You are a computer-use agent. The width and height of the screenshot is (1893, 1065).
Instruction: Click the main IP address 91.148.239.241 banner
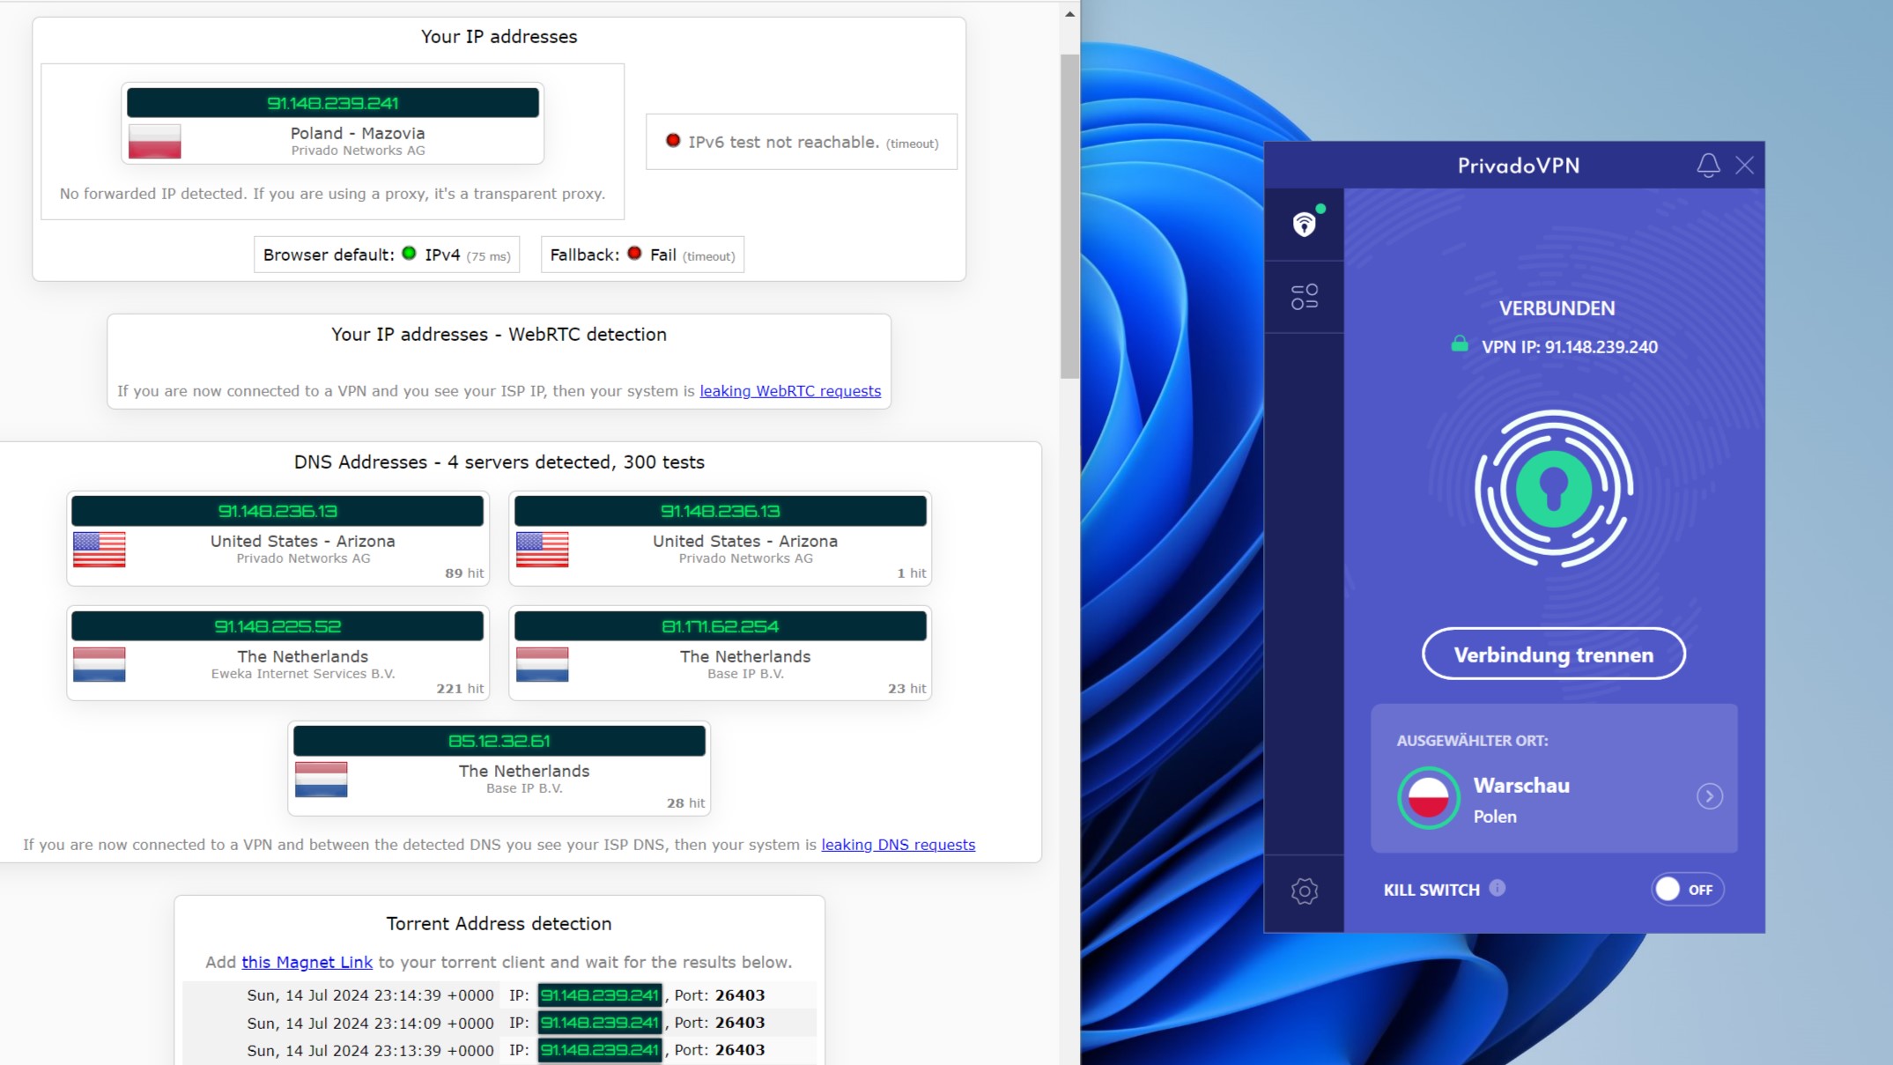tap(333, 103)
